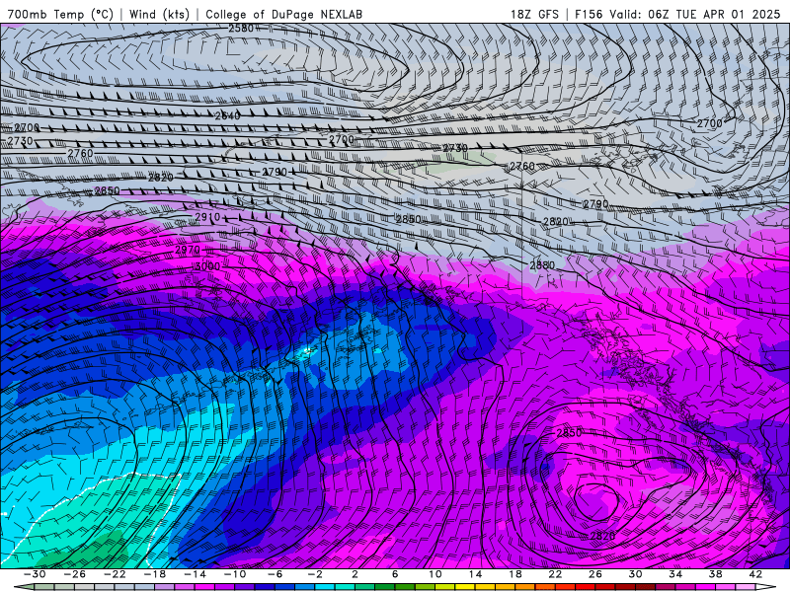Click the -2 color scale label
This screenshot has width=790, height=592.
(315, 574)
